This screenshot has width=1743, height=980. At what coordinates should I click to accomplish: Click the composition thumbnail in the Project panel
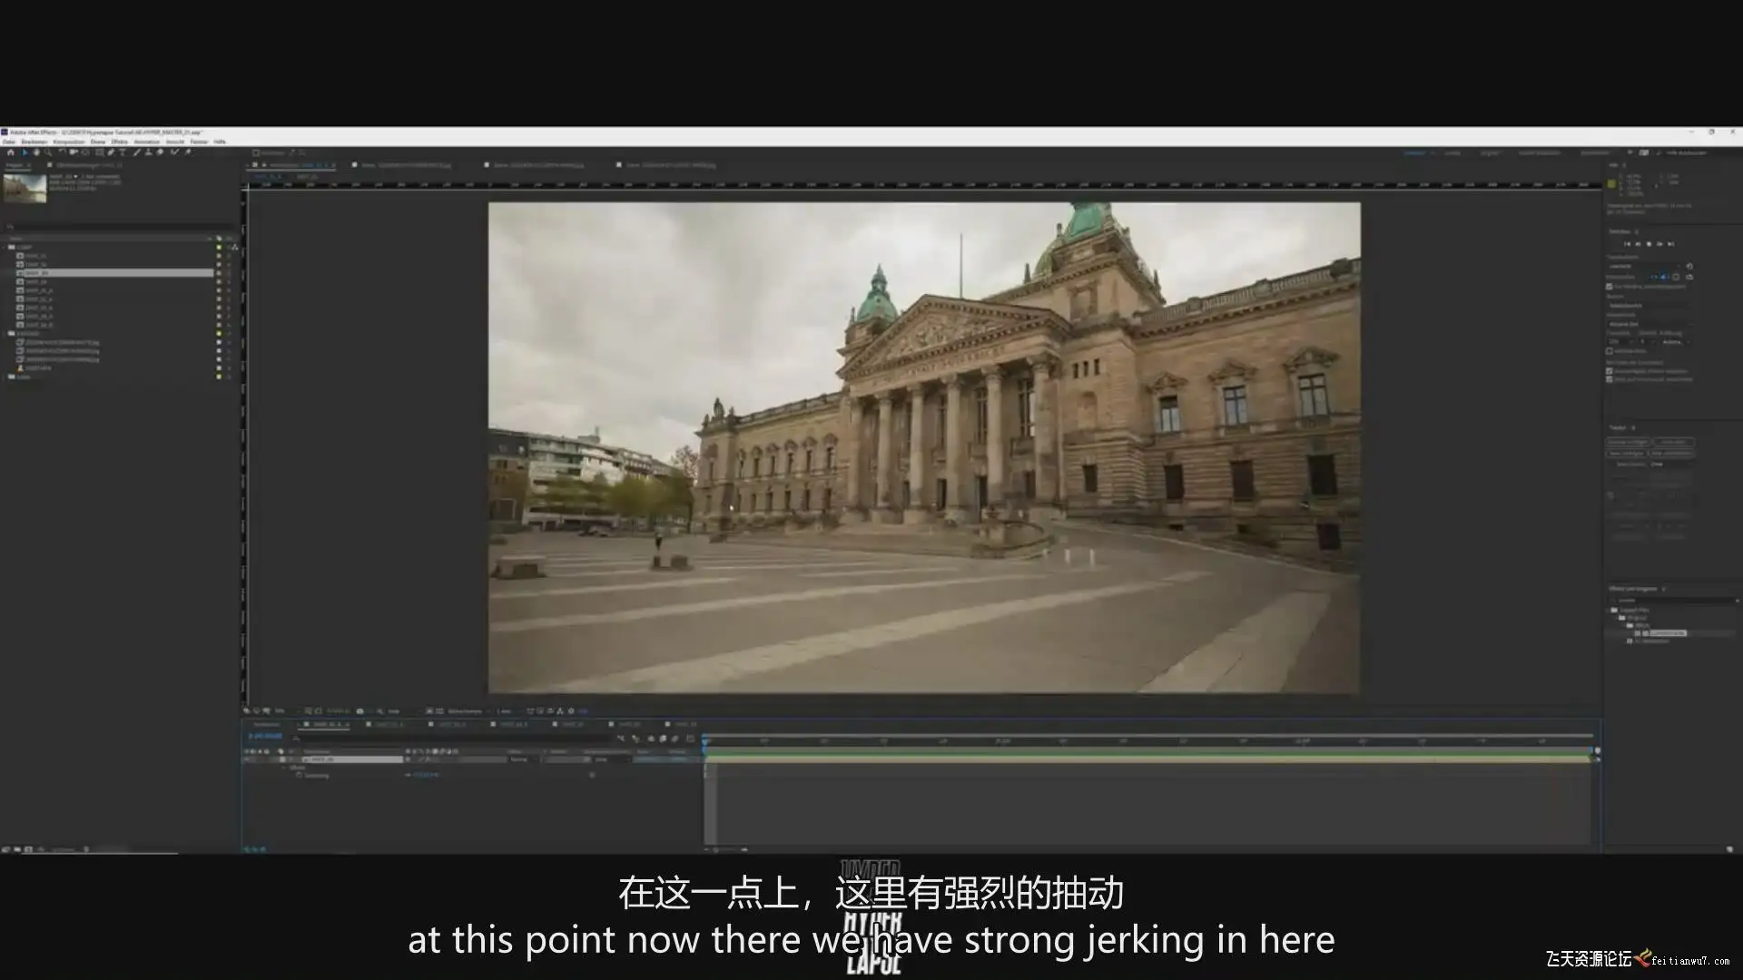[x=25, y=188]
